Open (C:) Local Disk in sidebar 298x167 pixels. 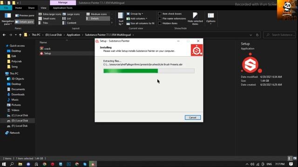(20, 116)
